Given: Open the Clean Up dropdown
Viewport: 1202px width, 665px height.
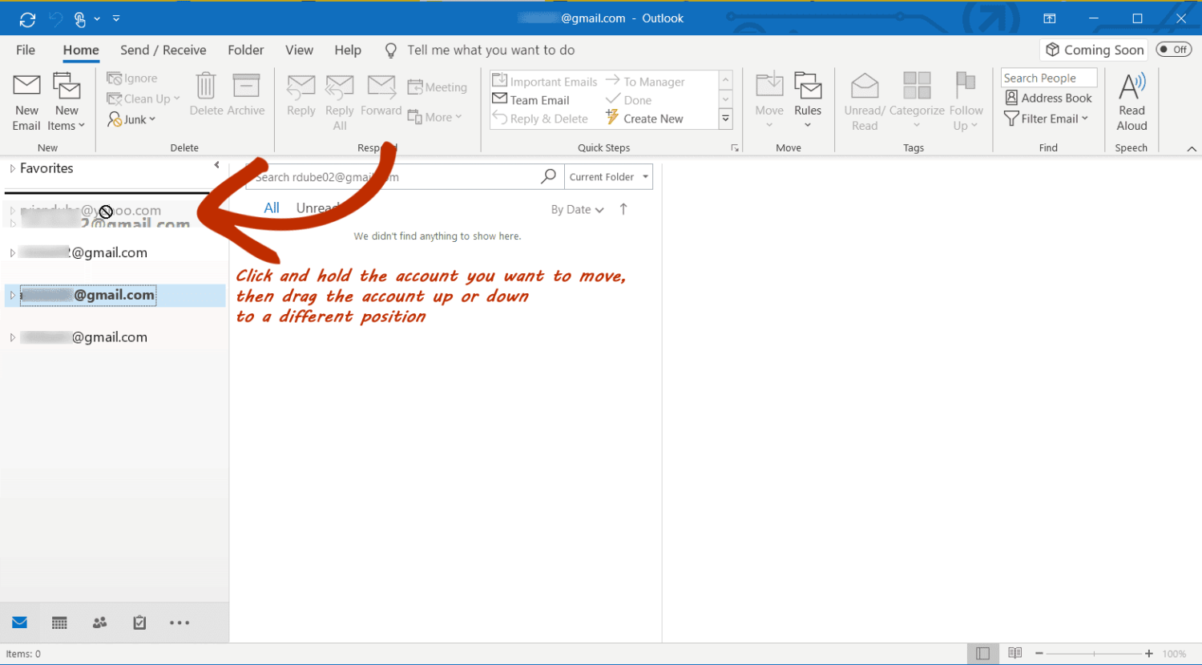Looking at the screenshot, I should click(x=143, y=99).
